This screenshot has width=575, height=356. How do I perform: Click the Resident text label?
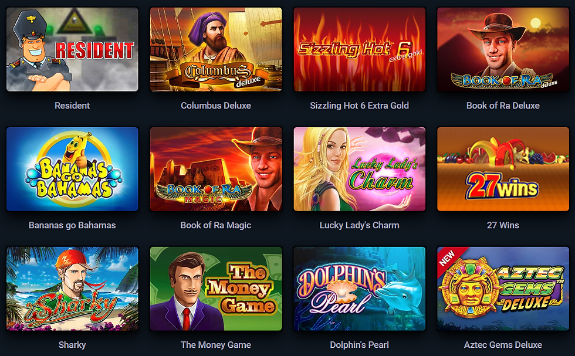[x=72, y=106]
